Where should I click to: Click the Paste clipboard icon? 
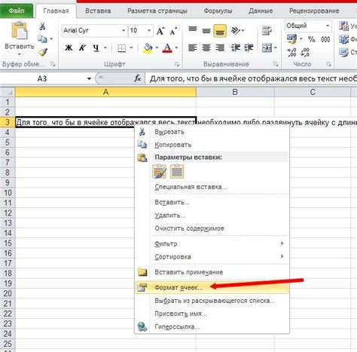20,31
